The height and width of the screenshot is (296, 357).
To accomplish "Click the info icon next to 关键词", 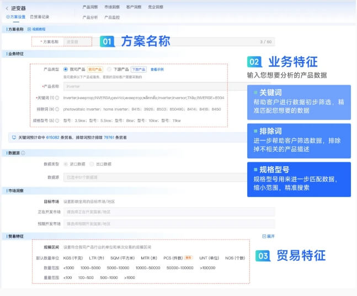I will point(57,97).
